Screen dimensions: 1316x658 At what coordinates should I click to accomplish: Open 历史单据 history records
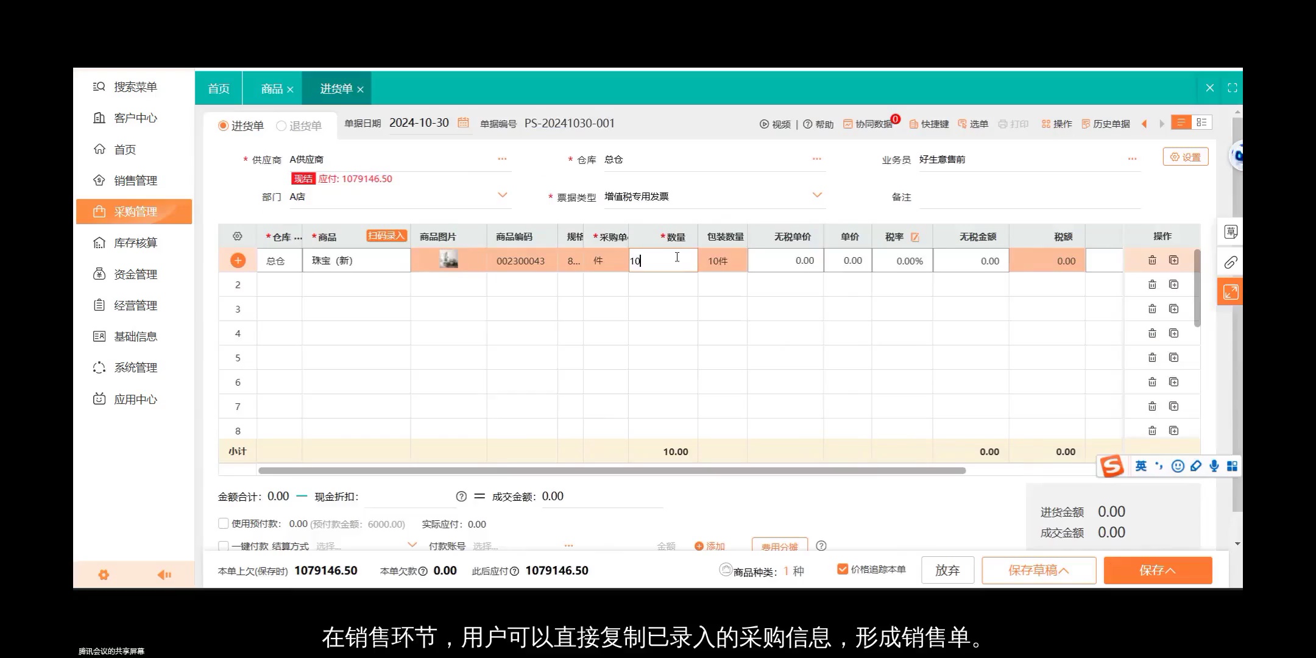pos(1111,124)
